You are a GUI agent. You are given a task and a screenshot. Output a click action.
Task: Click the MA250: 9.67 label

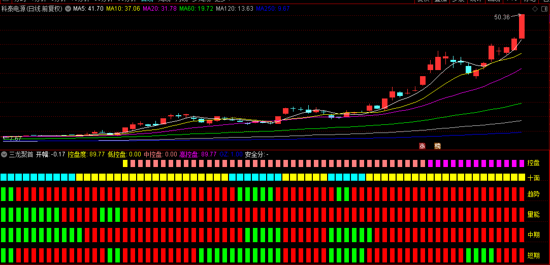pyautogui.click(x=273, y=9)
